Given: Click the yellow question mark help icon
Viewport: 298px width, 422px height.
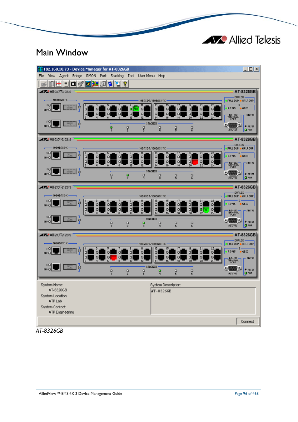Looking at the screenshot, I should (125, 84).
